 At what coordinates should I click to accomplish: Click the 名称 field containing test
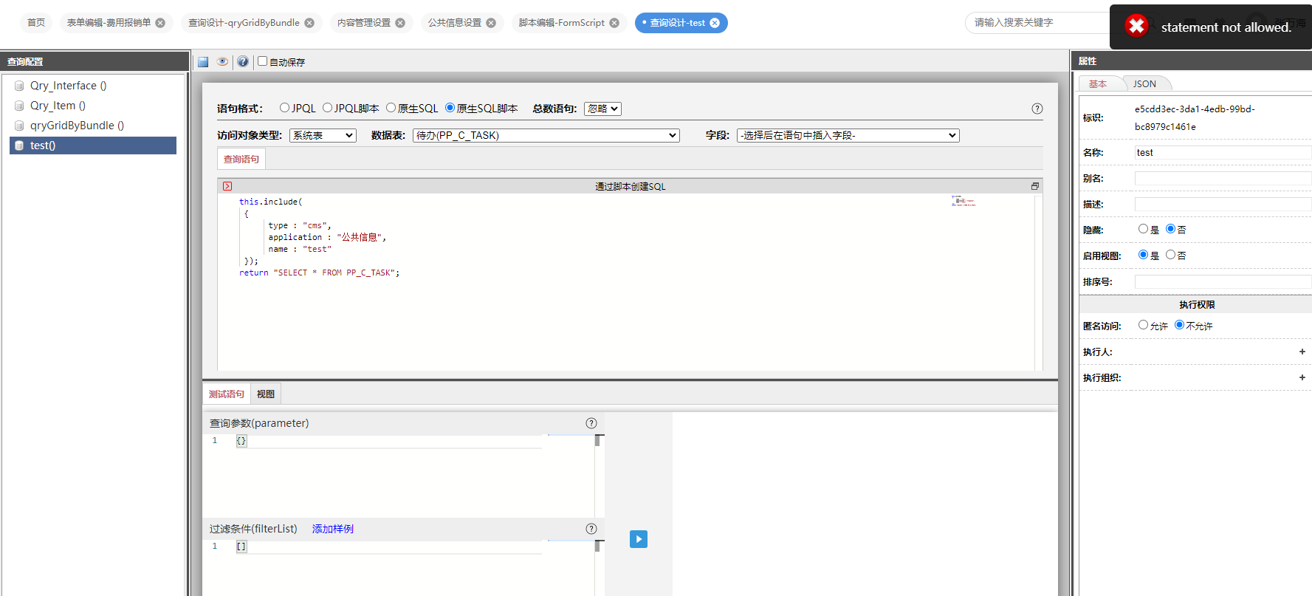(1223, 152)
